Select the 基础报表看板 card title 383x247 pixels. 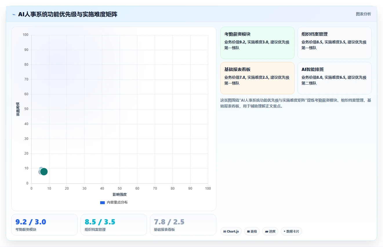(x=237, y=69)
